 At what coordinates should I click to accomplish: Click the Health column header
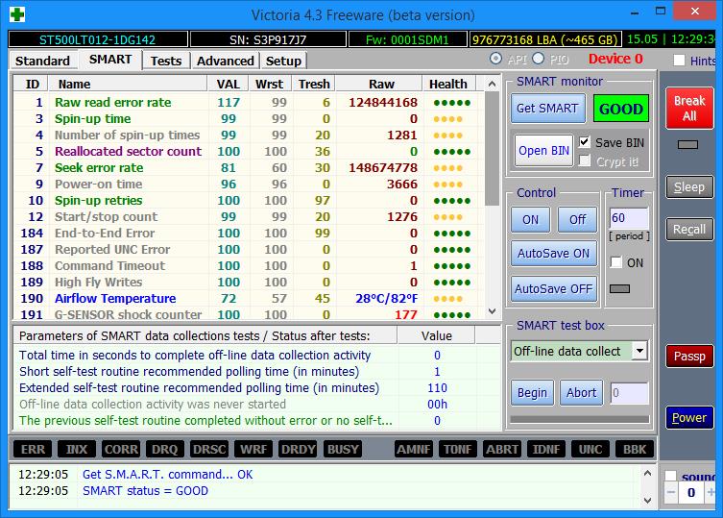pyautogui.click(x=448, y=84)
